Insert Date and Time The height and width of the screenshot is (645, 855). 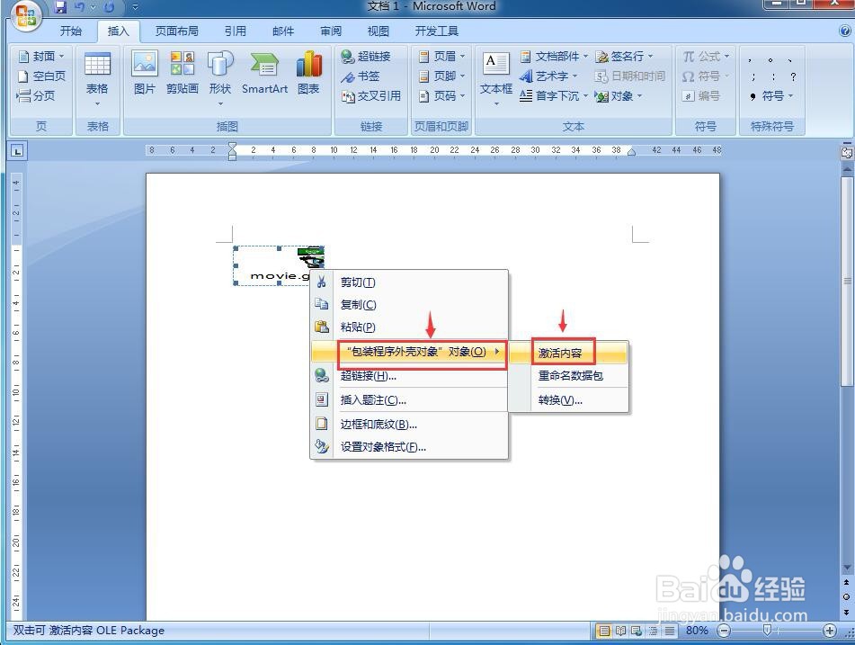click(630, 76)
